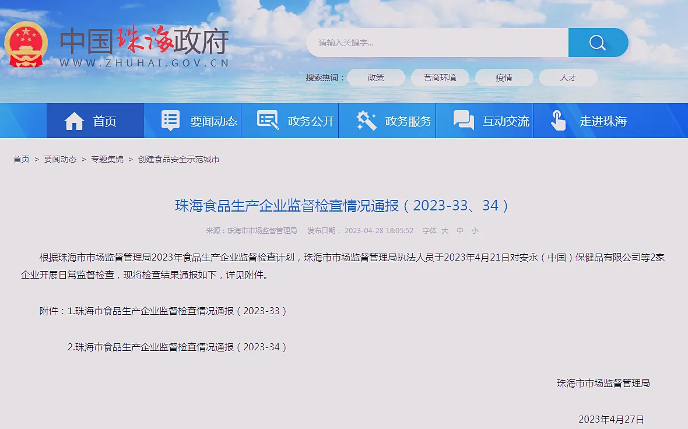Open the 政务公开 navigation tab
This screenshot has width=688, height=429.
(x=290, y=121)
